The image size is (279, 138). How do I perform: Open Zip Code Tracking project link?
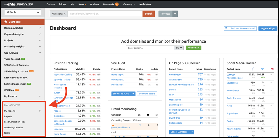pos(62,79)
